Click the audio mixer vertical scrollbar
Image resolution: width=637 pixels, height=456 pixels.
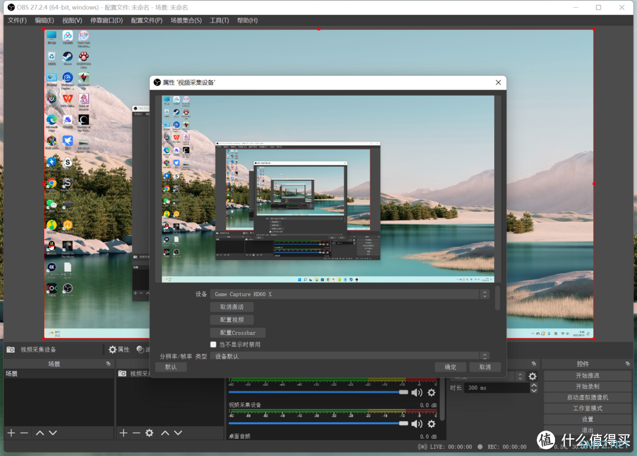coord(442,400)
